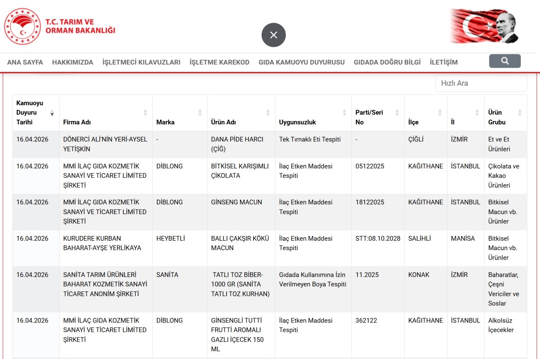540x359 pixels.
Task: Sort by Parti/Seri No column arrows
Action: coord(397,113)
